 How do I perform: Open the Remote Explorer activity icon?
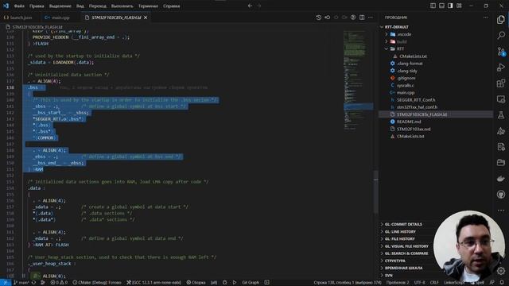pos(501,99)
